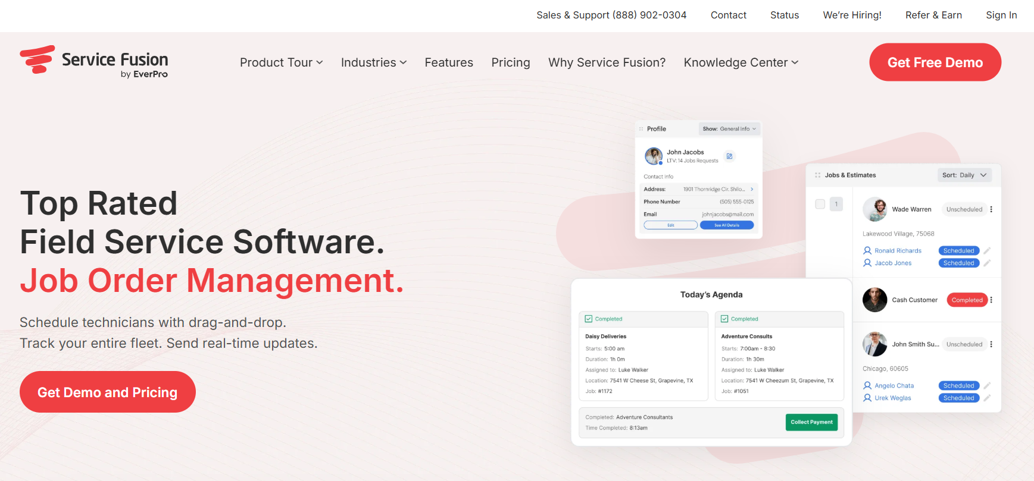Click the Adventure Consults job title
The height and width of the screenshot is (481, 1034).
click(746, 337)
